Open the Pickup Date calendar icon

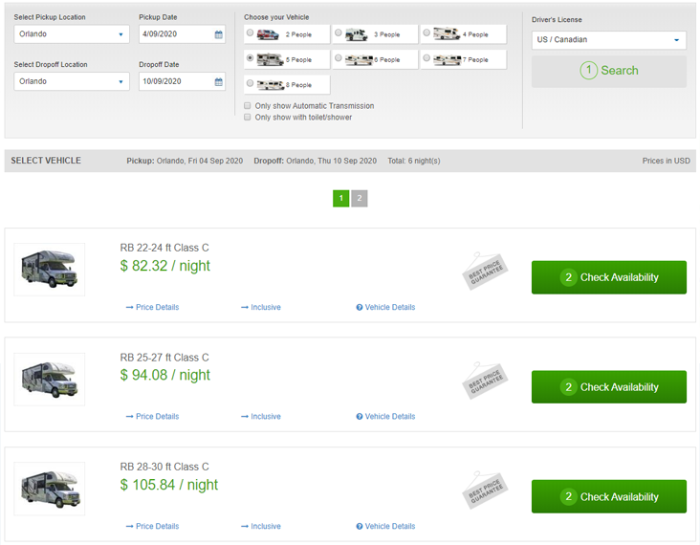218,34
